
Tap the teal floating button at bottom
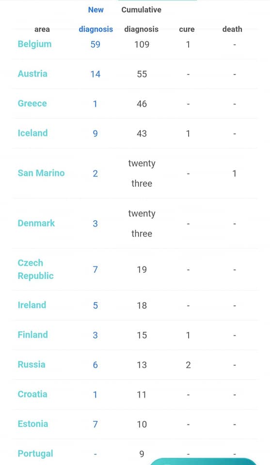click(x=203, y=462)
